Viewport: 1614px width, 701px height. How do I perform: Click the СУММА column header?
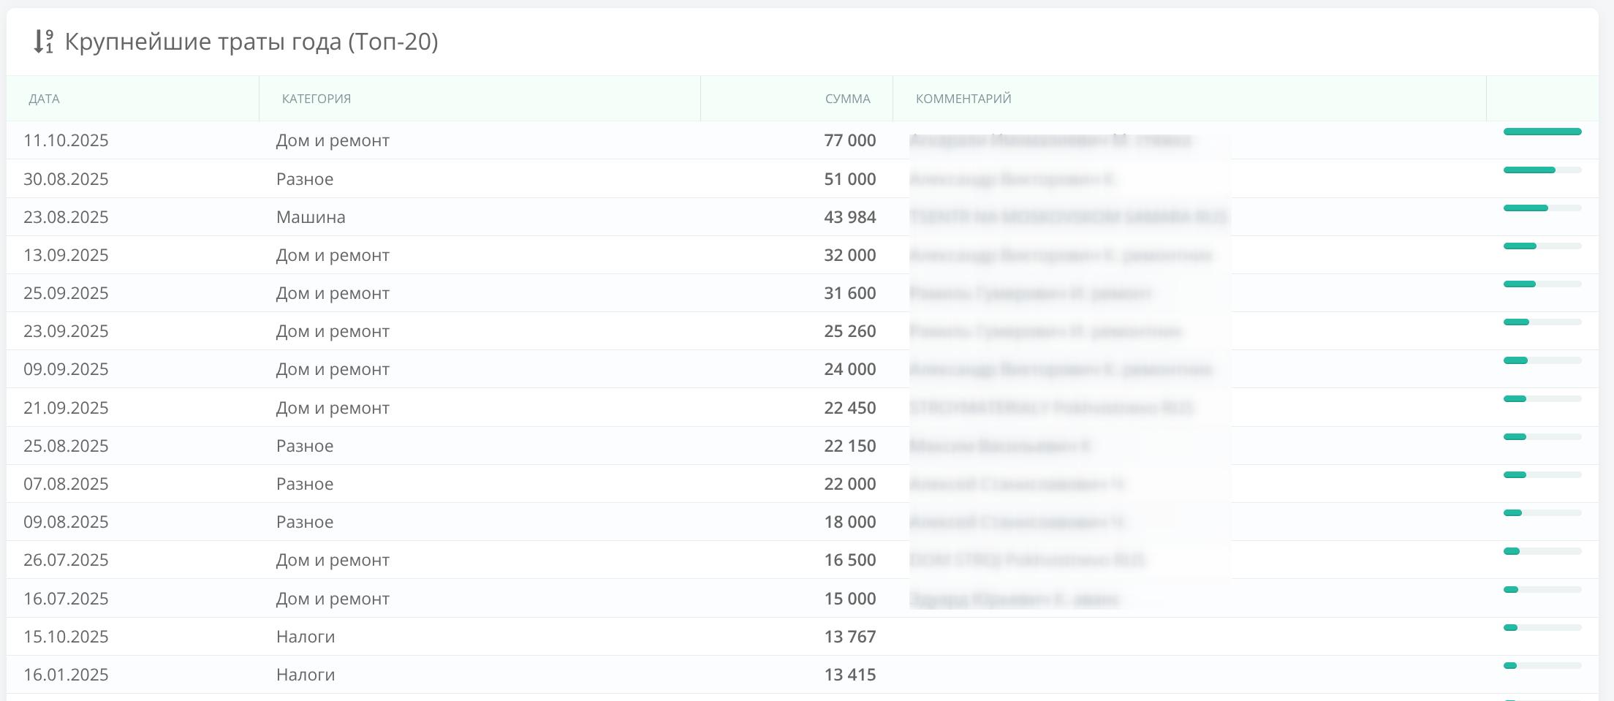(x=847, y=99)
